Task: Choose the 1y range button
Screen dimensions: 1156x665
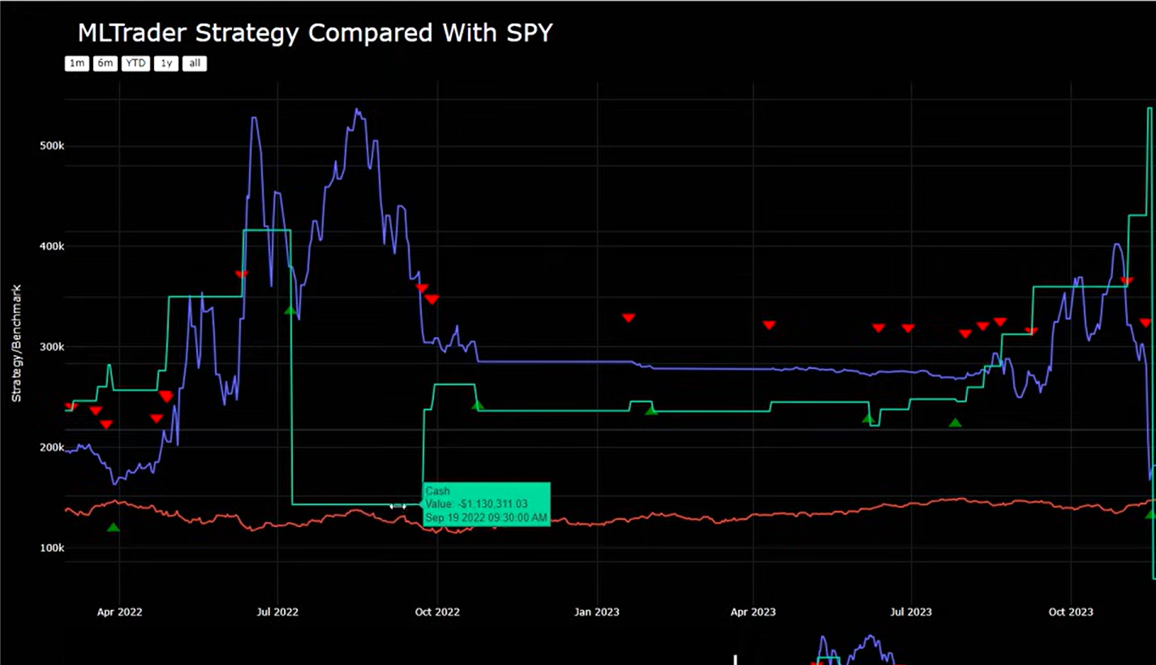Action: point(166,63)
